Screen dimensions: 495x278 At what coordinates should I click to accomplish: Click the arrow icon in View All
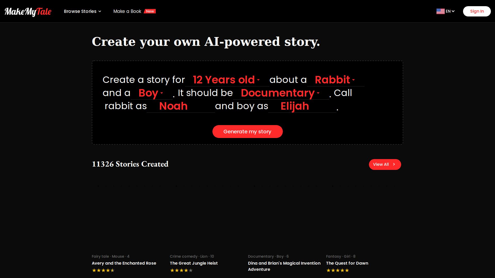[x=394, y=164]
